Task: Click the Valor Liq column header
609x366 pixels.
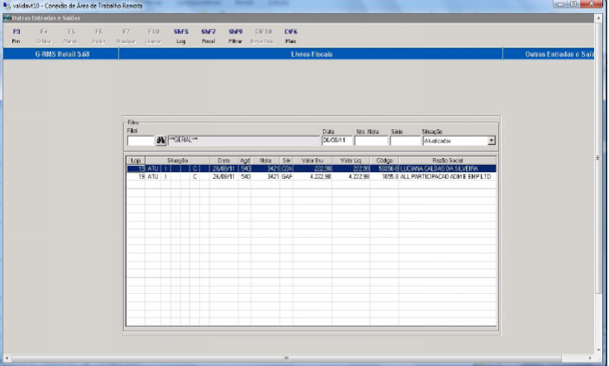Action: point(351,161)
